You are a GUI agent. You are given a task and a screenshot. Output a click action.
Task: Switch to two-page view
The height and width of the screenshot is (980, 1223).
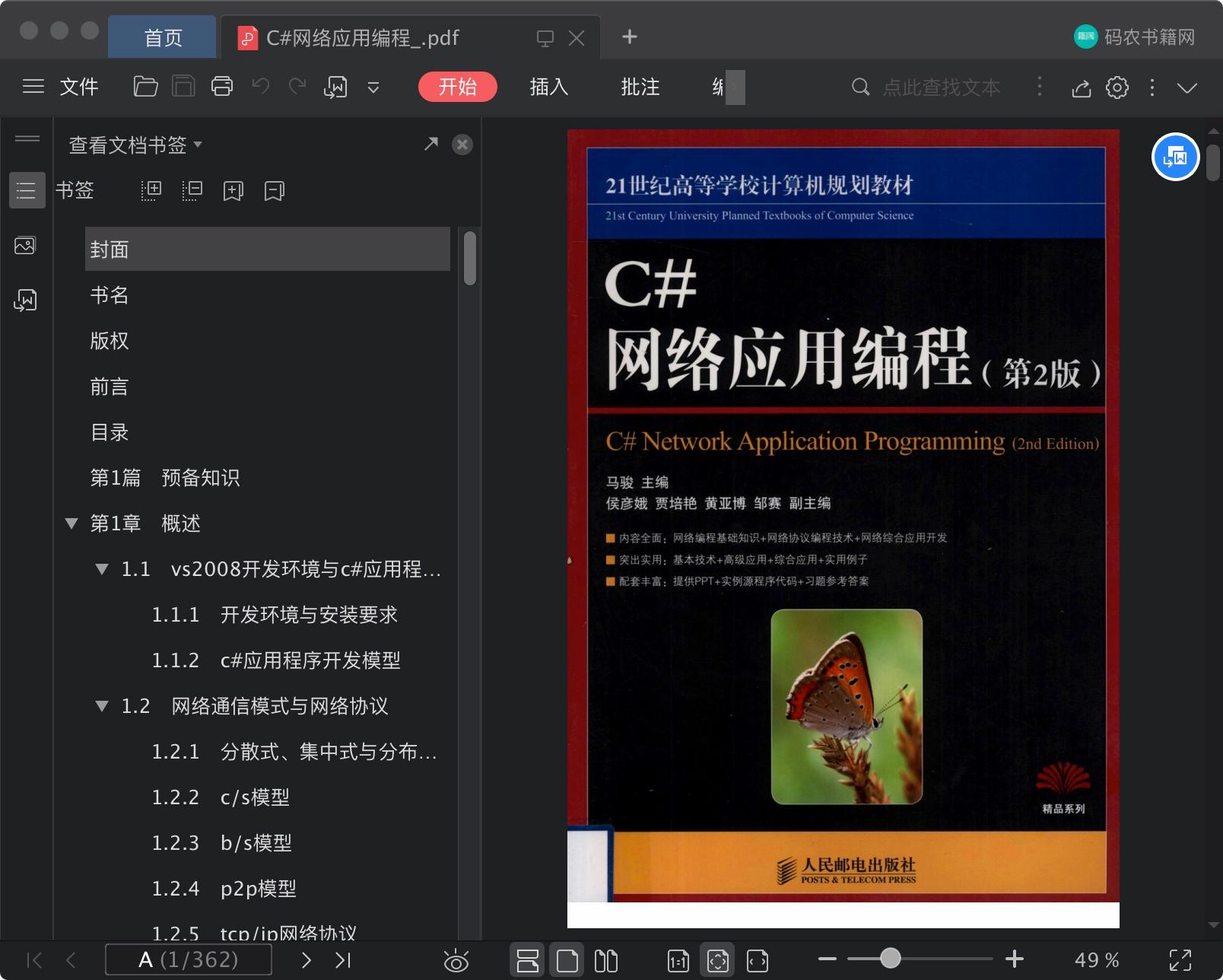[606, 961]
